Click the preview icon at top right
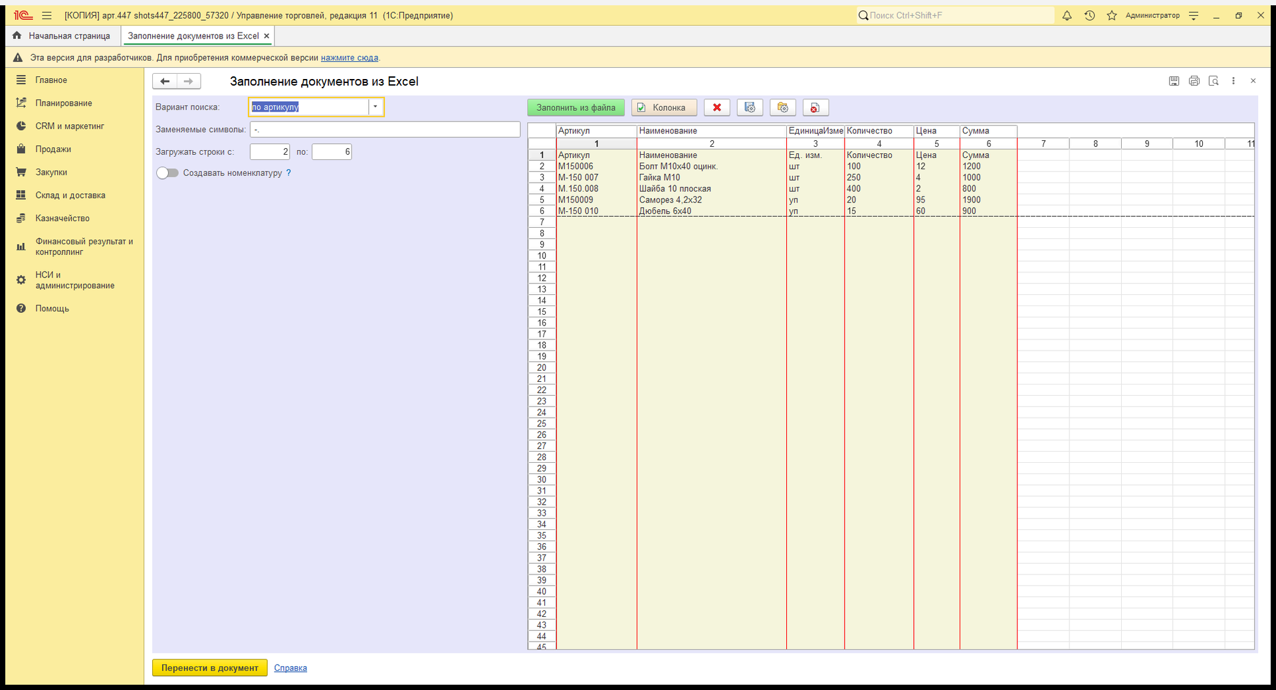 (x=1214, y=81)
